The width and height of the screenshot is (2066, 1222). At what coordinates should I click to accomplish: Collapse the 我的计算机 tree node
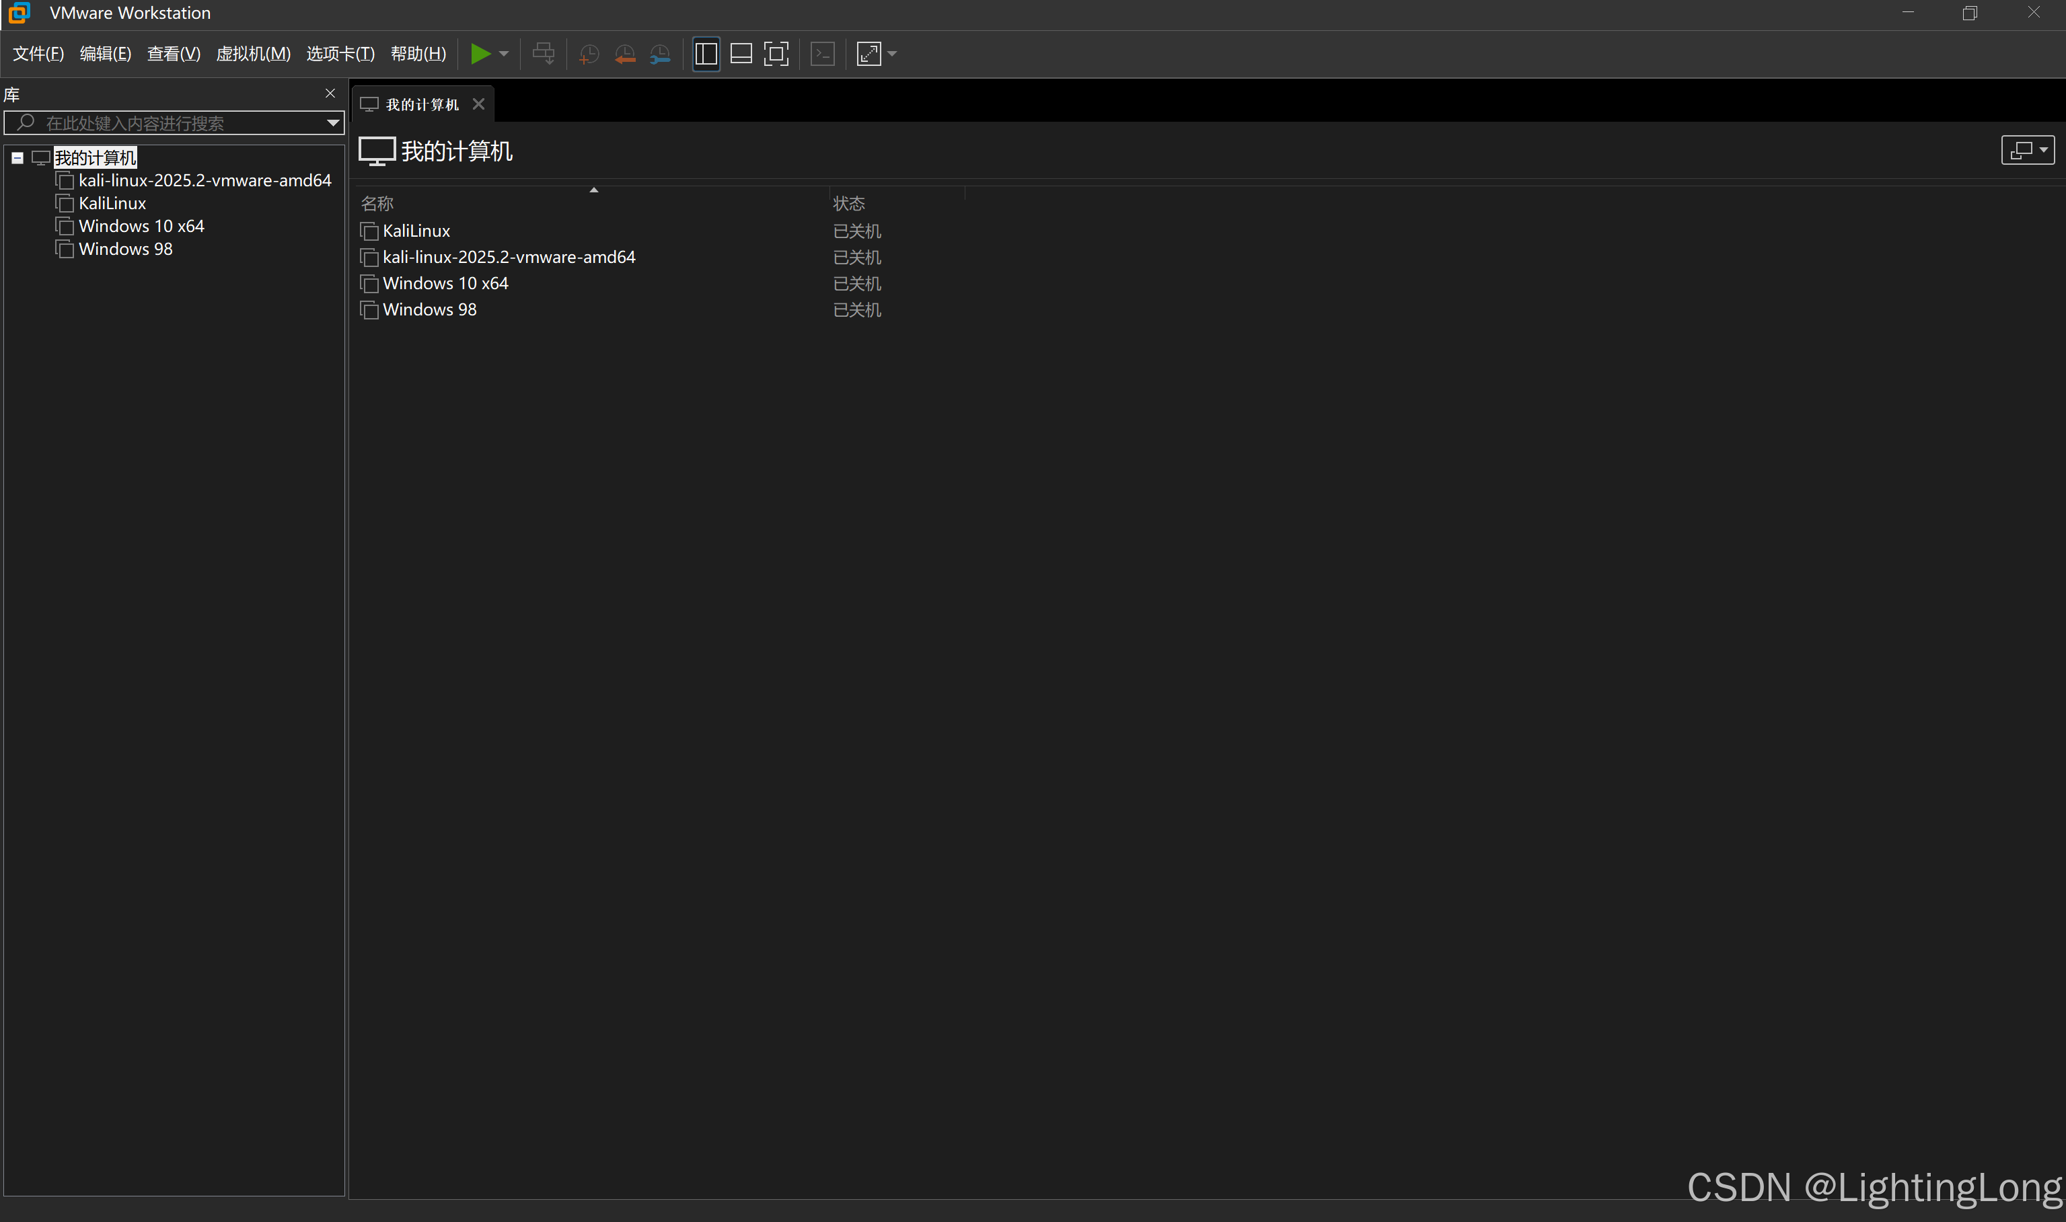click(x=17, y=157)
